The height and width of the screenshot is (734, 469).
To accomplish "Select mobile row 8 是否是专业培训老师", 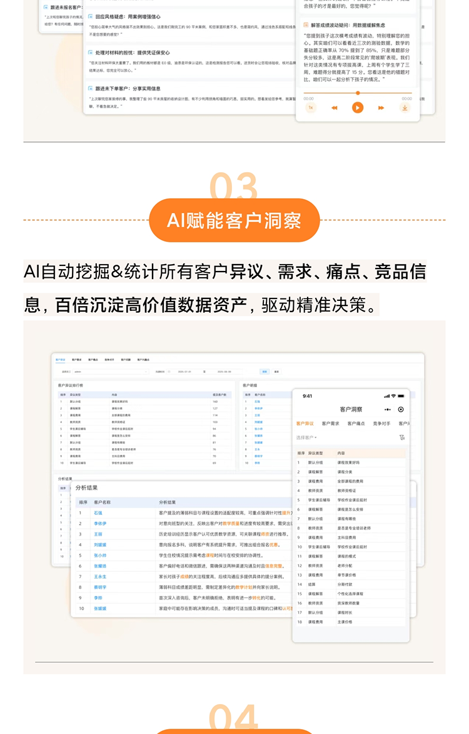I will [x=351, y=528].
